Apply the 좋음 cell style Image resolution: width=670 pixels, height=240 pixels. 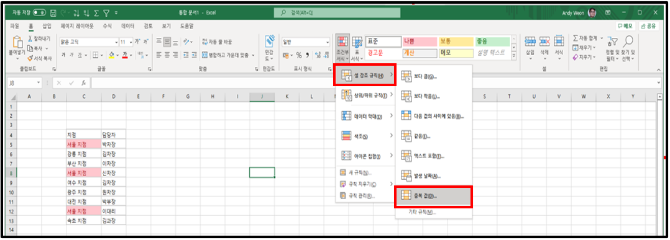(492, 42)
